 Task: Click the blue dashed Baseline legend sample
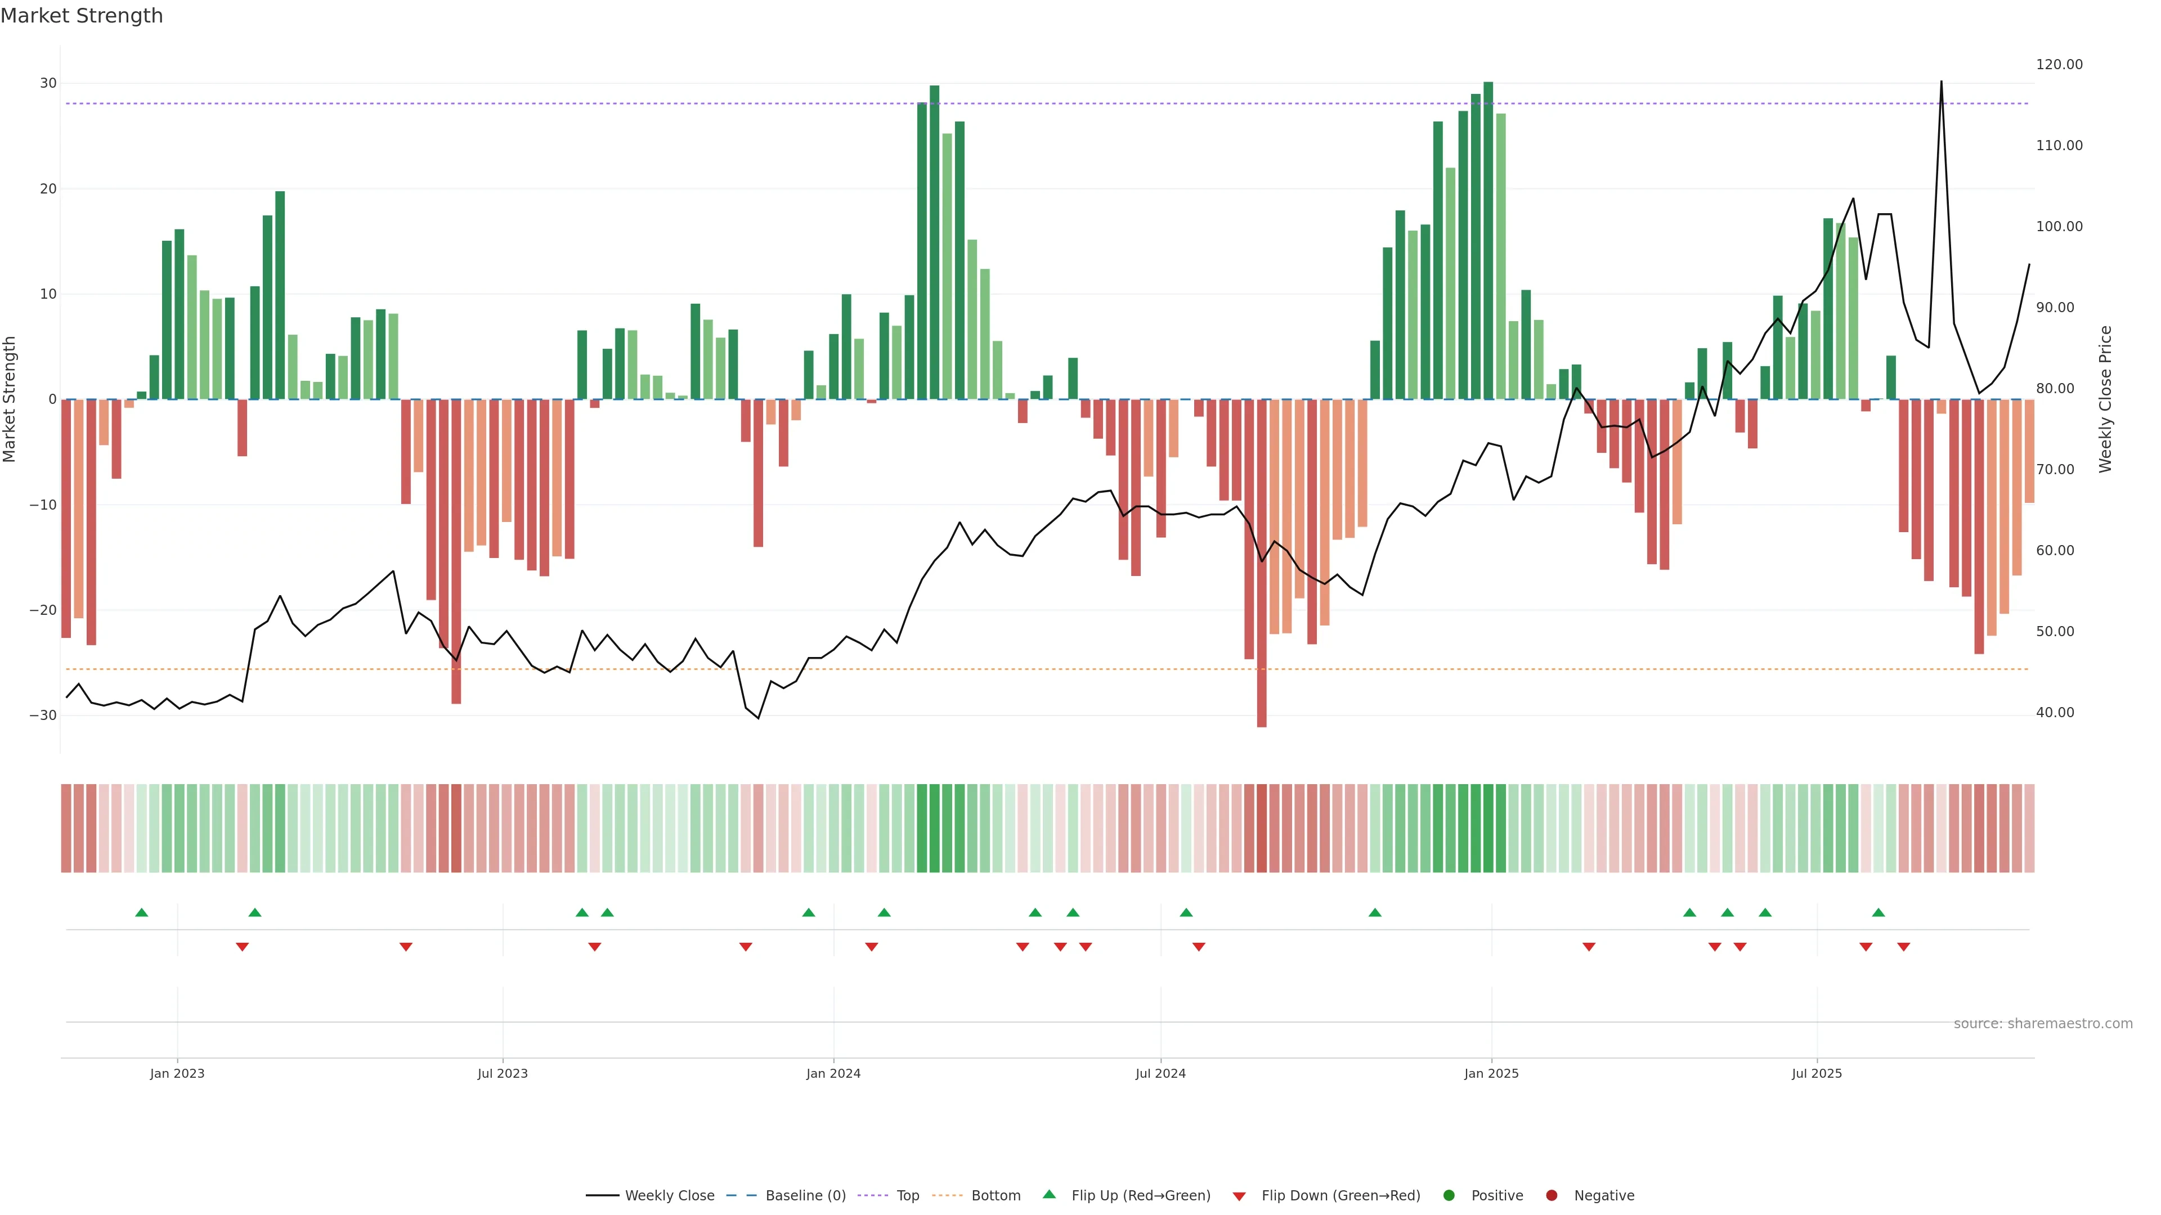tap(741, 1195)
